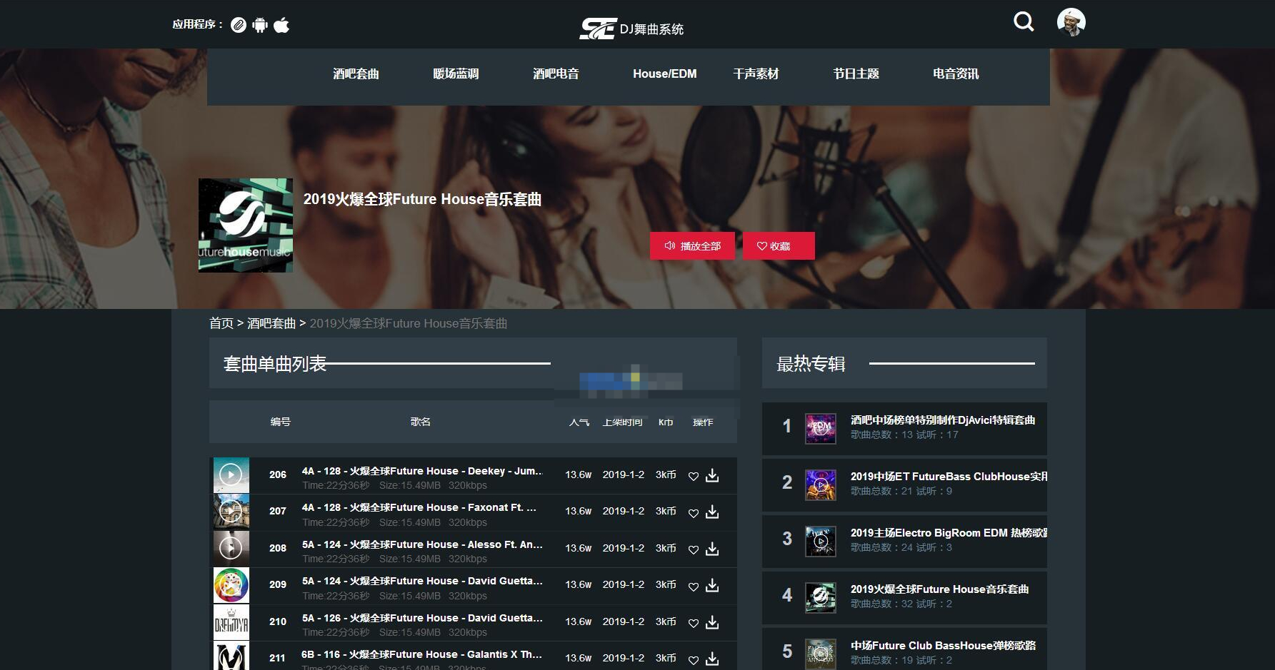Select House/EDM in navigation bar
Viewport: 1275px width, 670px height.
pyautogui.click(x=664, y=73)
